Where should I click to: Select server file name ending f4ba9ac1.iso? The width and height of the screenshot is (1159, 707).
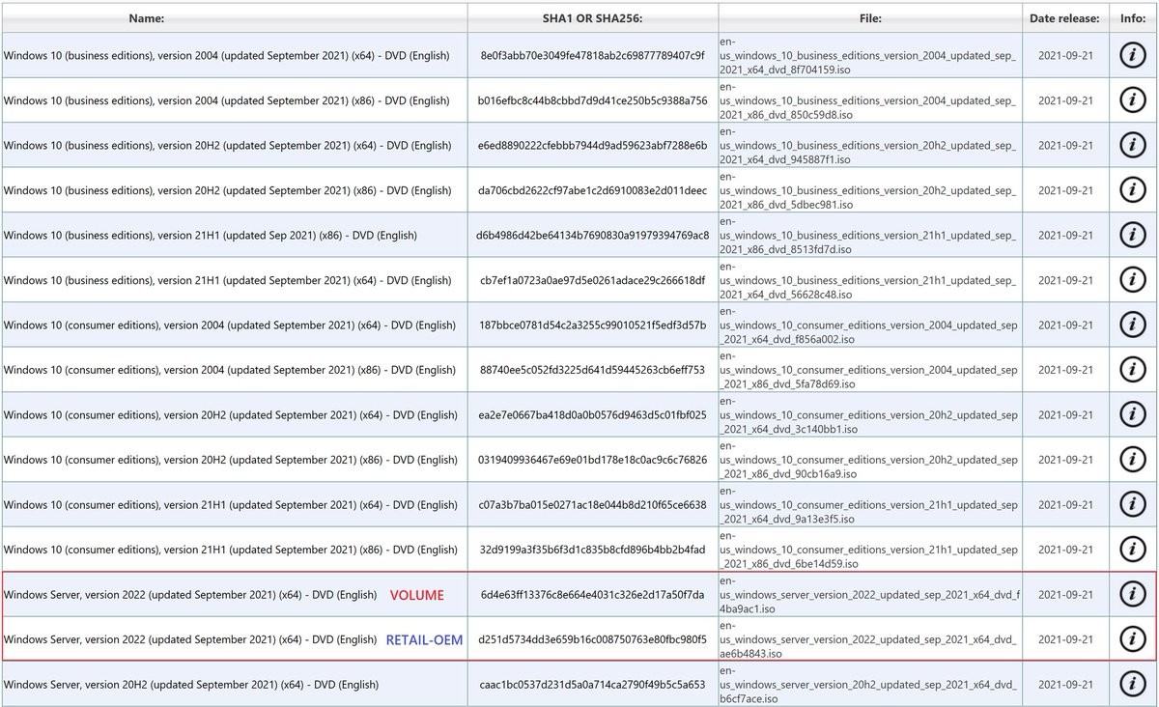[869, 594]
